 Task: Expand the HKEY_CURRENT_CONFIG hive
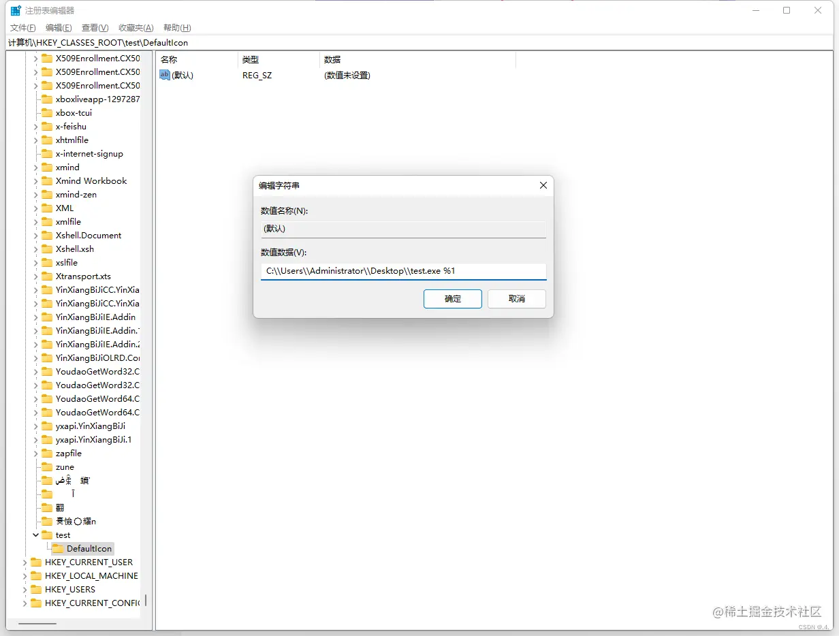25,603
